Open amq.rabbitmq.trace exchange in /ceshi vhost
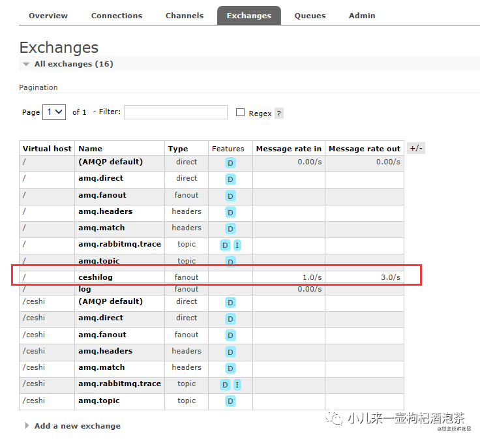 tap(120, 384)
